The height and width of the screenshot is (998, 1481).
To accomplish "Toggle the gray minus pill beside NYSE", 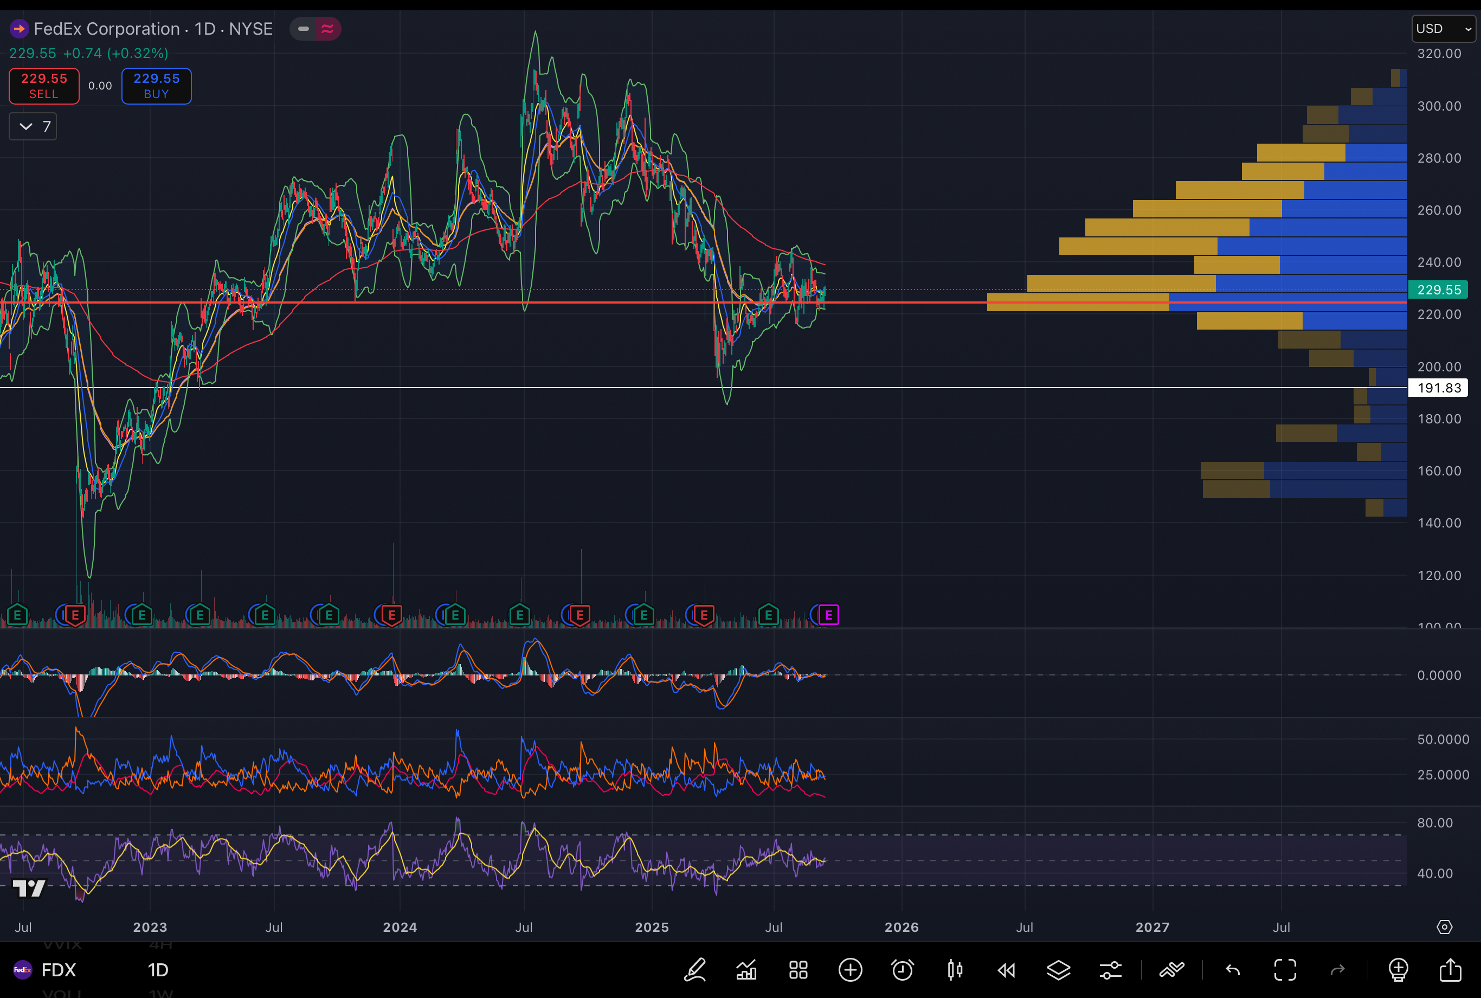I will click(304, 29).
